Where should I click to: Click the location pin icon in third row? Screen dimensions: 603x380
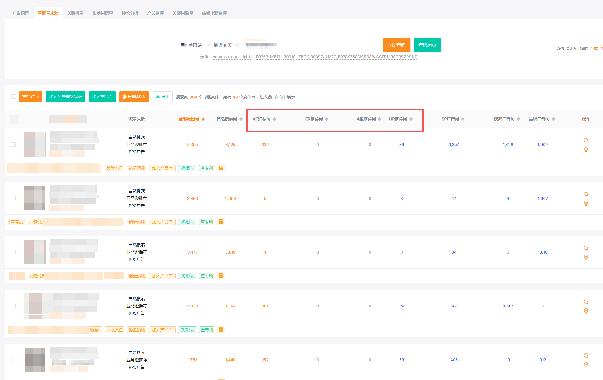[586, 257]
